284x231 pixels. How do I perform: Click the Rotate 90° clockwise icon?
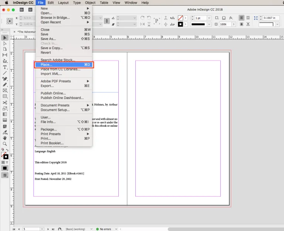click(x=142, y=18)
